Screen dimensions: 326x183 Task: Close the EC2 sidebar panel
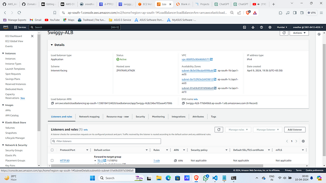coord(32,36)
